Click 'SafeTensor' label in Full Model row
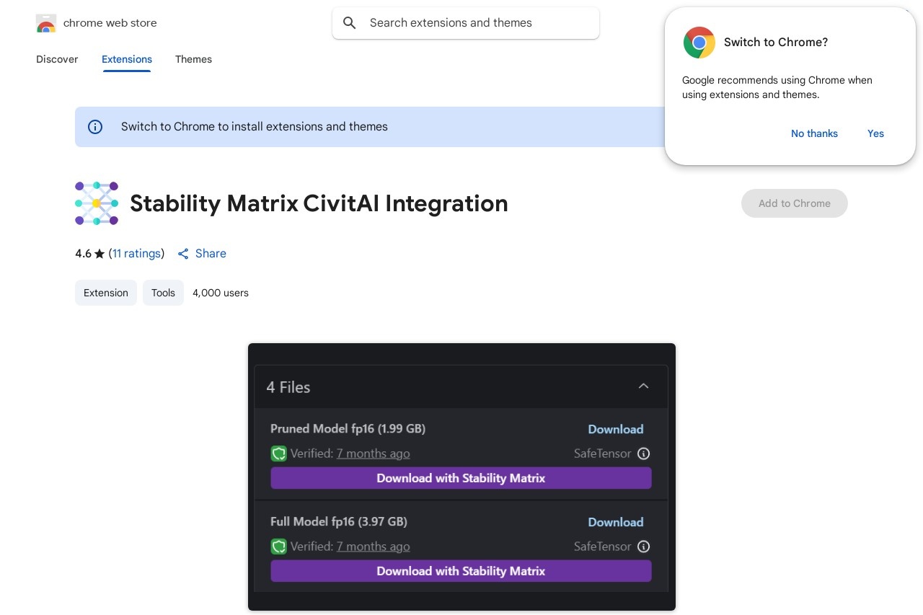The width and height of the screenshot is (923, 615). coord(602,547)
